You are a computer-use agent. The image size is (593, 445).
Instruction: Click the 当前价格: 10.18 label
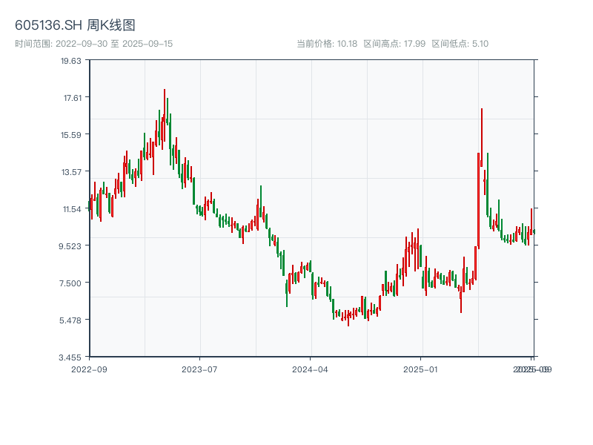click(x=327, y=44)
